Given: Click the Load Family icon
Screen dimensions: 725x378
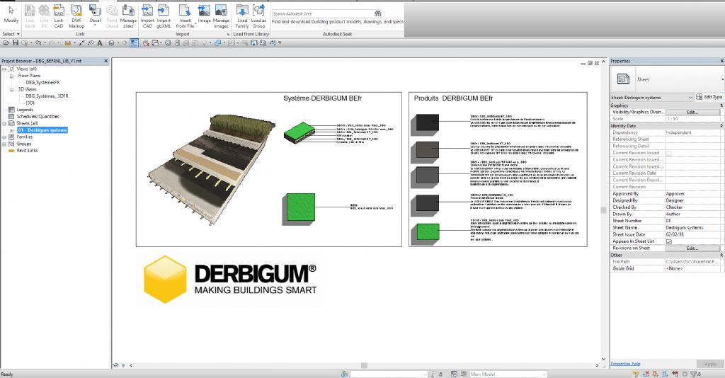Looking at the screenshot, I should (242, 15).
